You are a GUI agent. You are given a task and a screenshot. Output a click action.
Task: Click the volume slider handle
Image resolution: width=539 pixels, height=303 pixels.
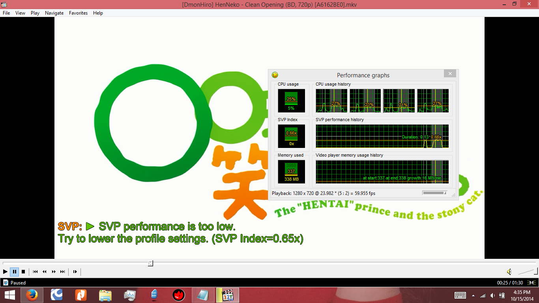tap(535, 271)
